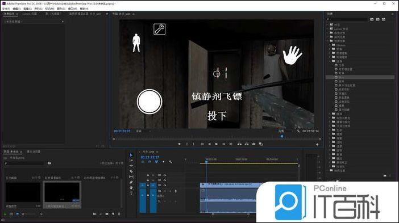Expand the 视频过渡 folder at bottom
The image size is (399, 223).
pos(327,170)
